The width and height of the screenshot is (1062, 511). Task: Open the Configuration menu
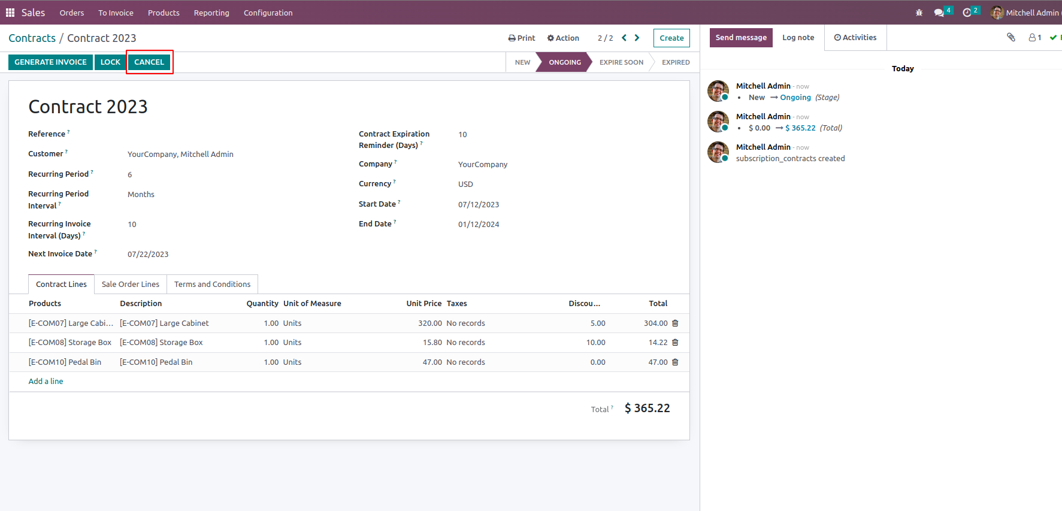[x=268, y=13]
